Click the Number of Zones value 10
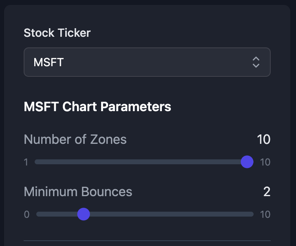Image resolution: width=296 pixels, height=246 pixels. pyautogui.click(x=263, y=139)
